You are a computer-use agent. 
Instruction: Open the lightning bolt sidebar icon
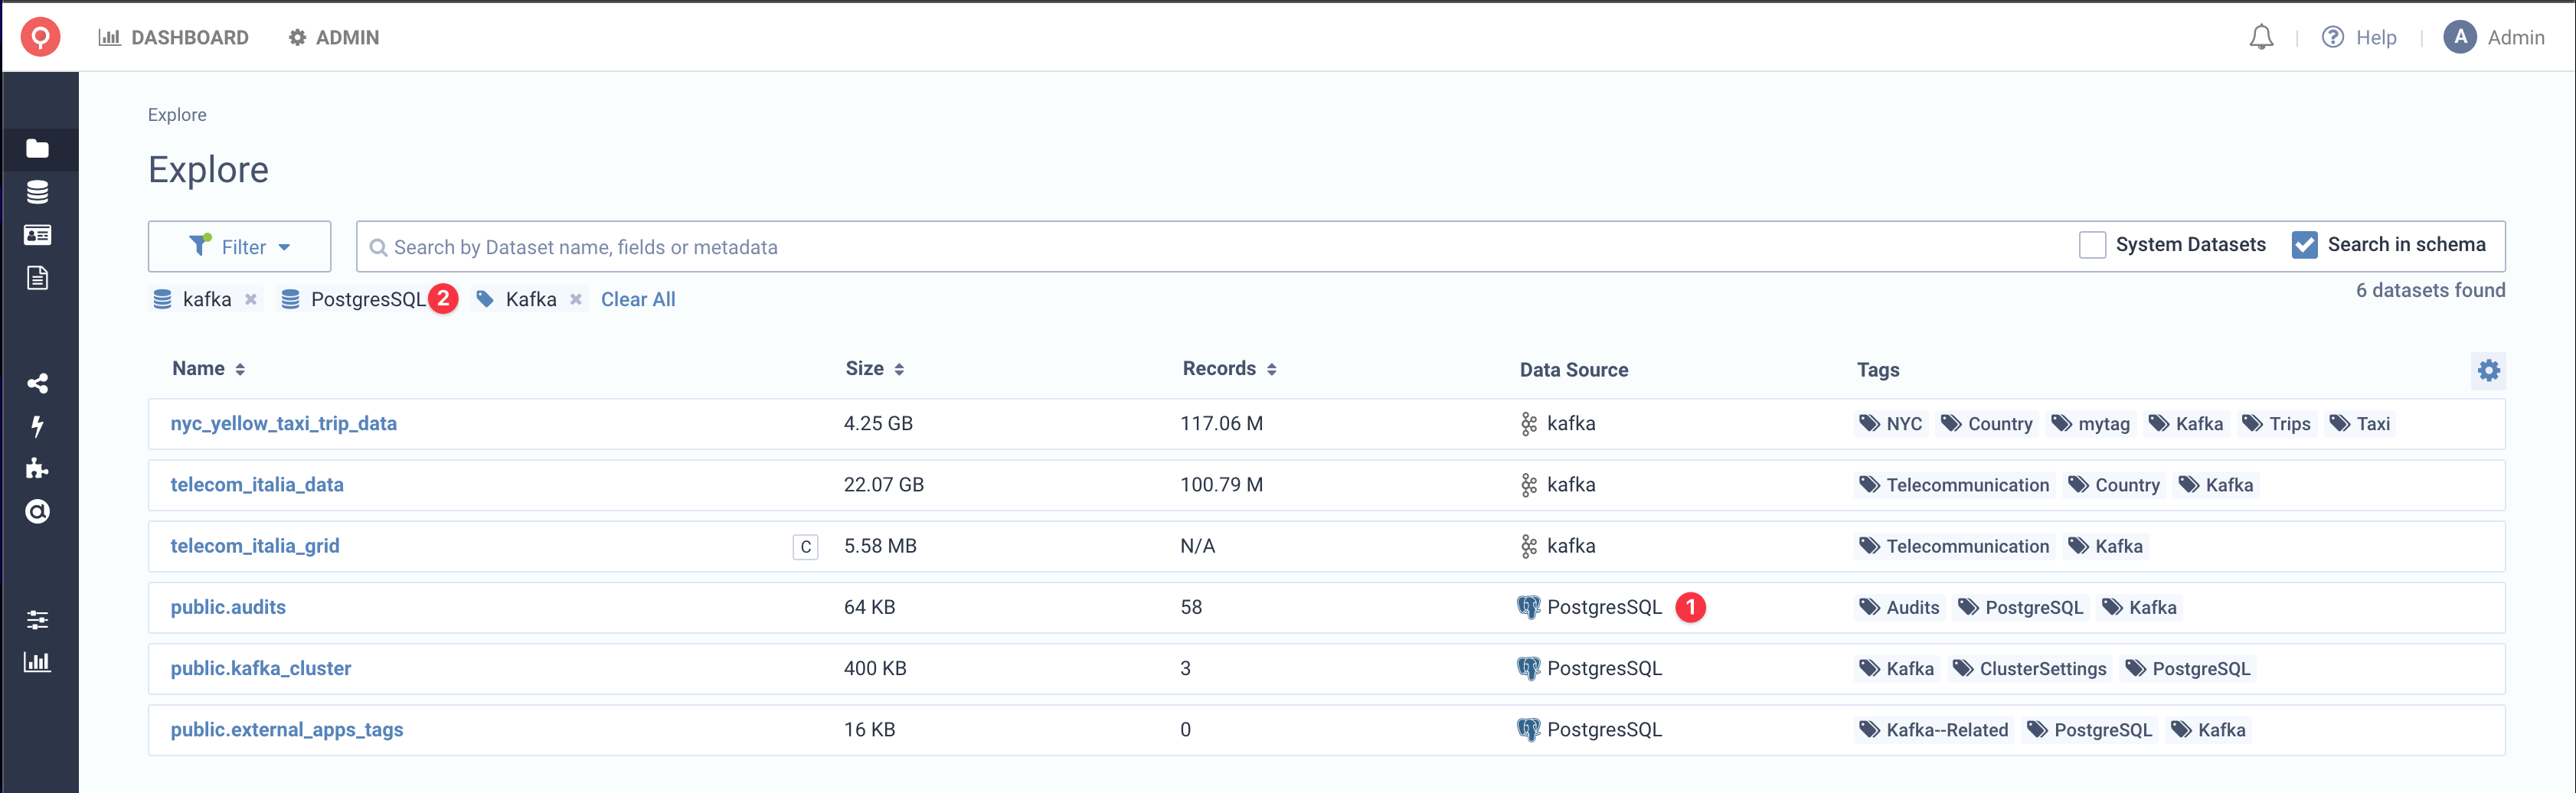click(38, 427)
